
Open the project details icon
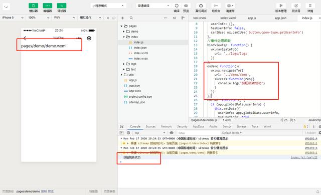click(x=310, y=6)
